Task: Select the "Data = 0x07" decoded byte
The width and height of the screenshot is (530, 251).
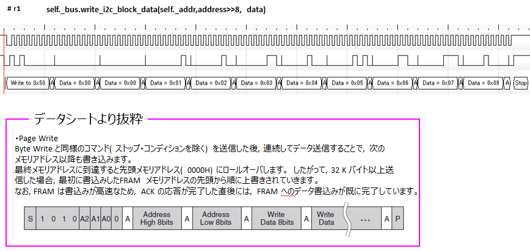Action: pyautogui.click(x=438, y=83)
